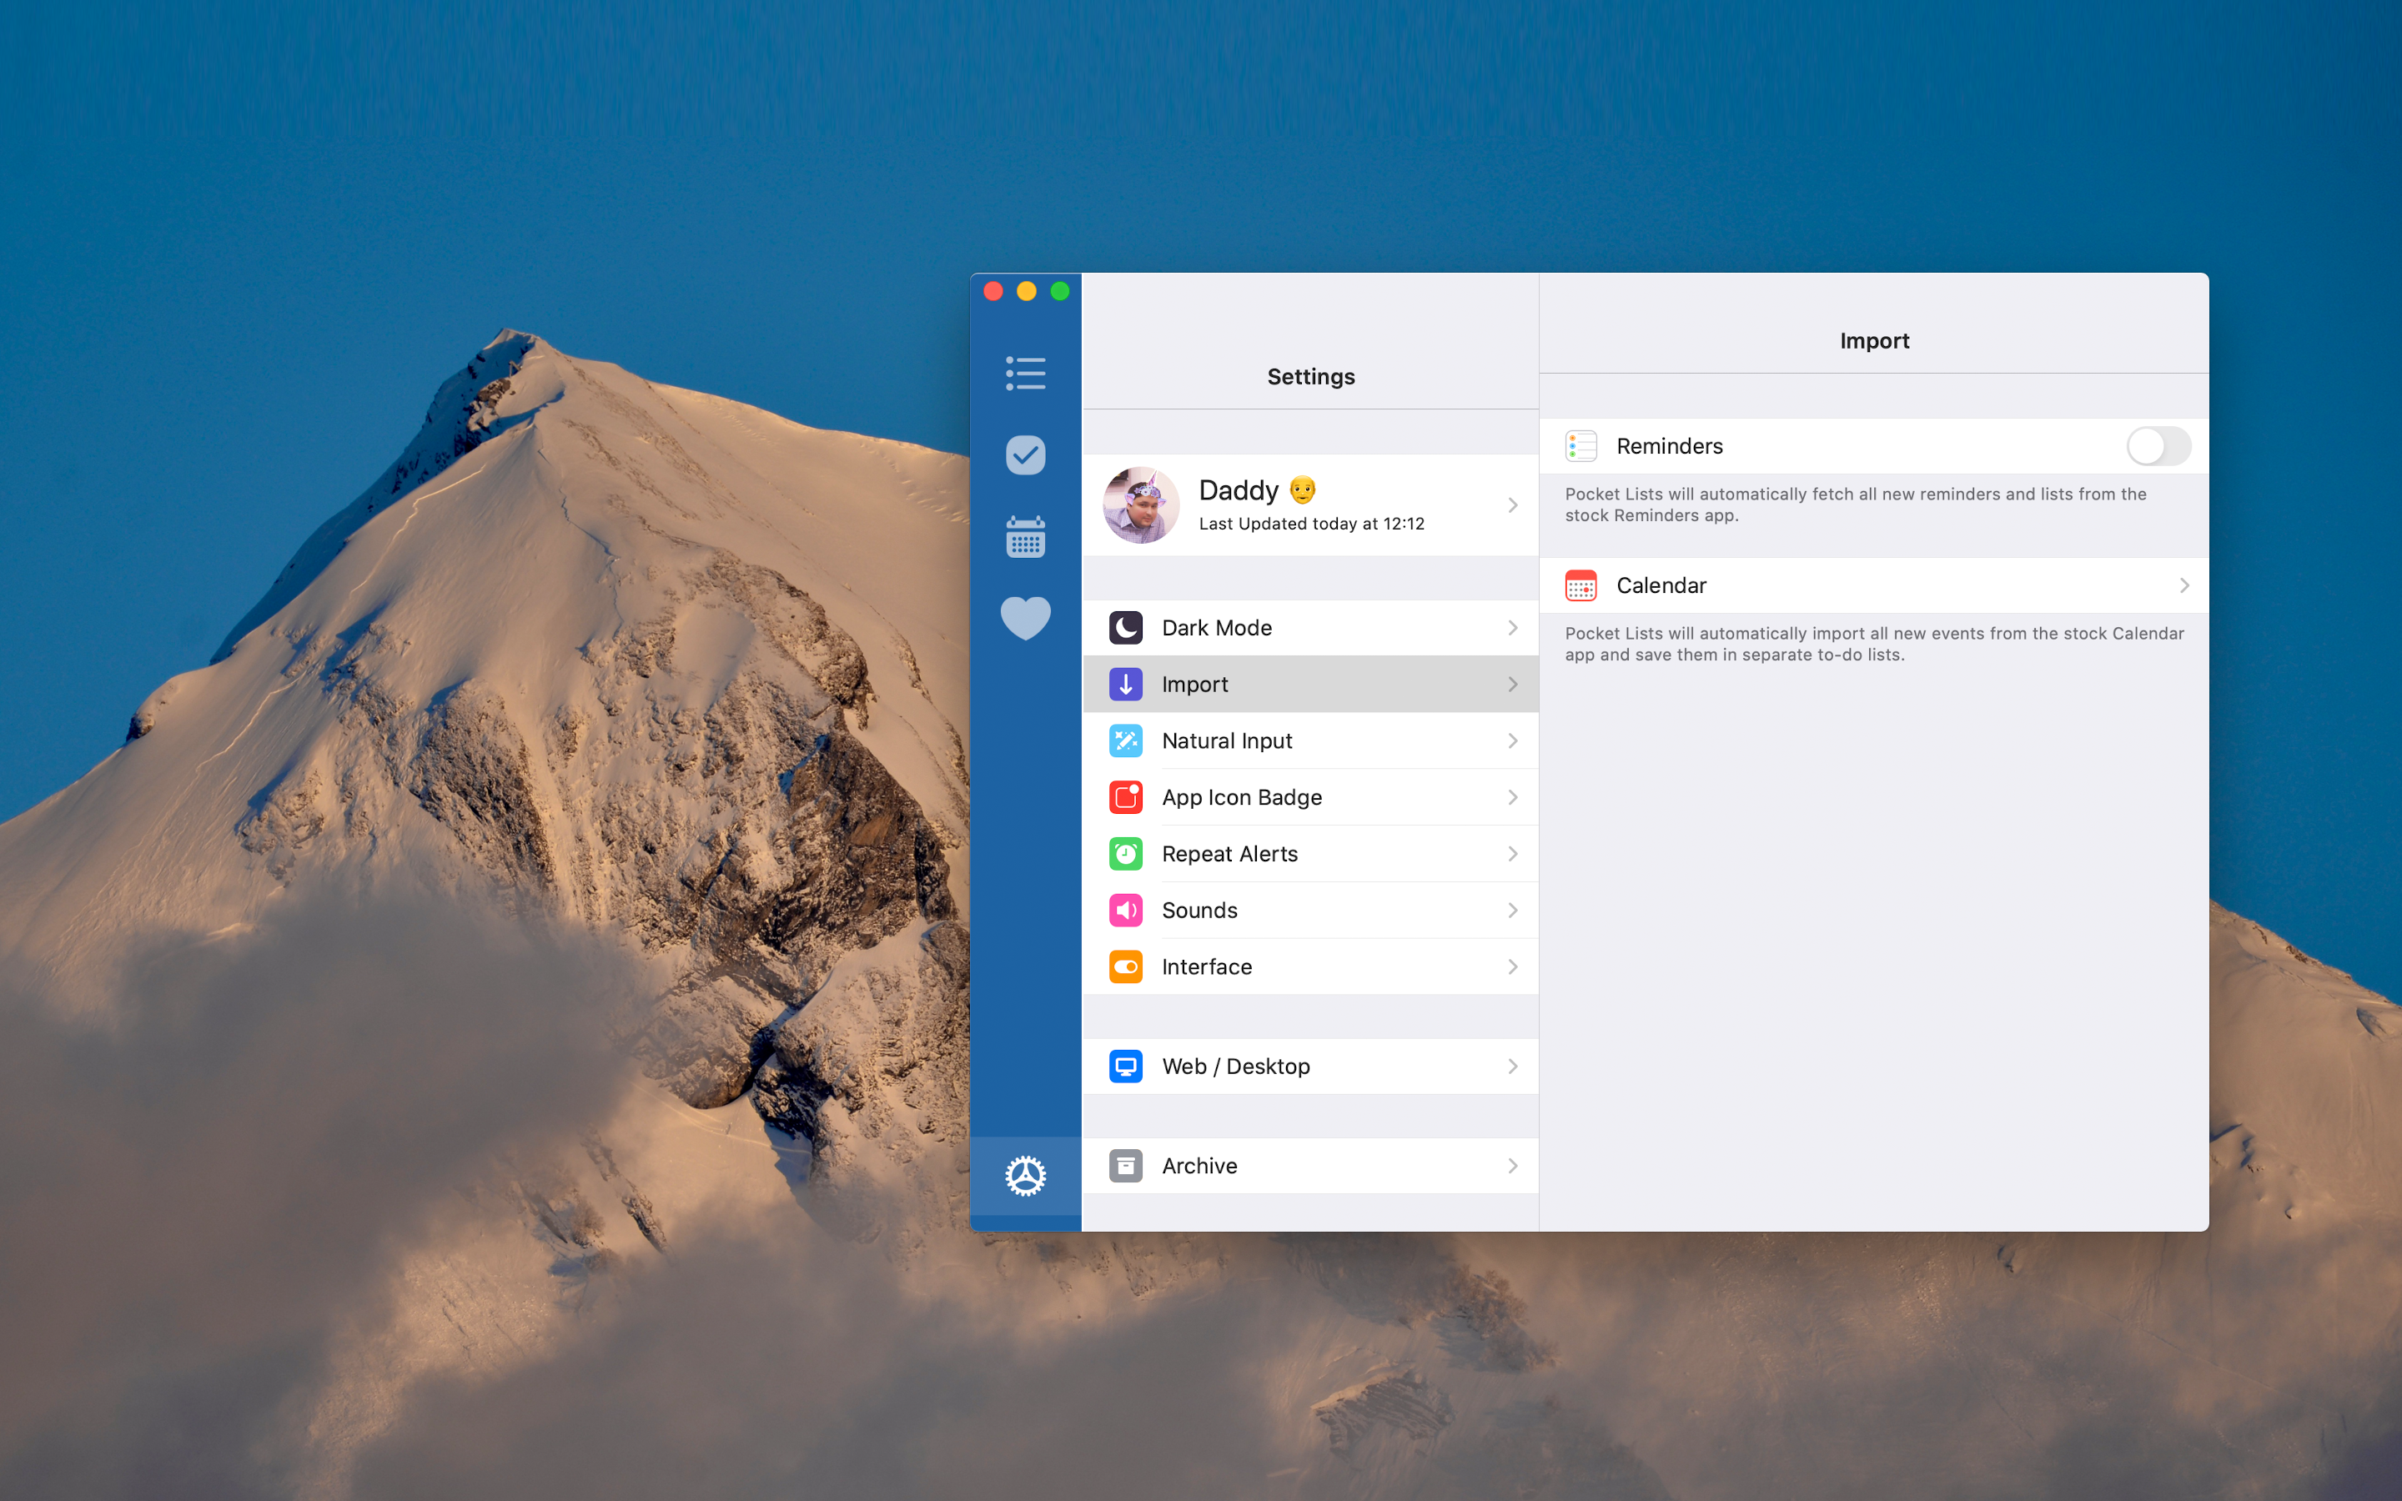
Task: Click the chevron on the Interface row
Action: pos(1513,967)
